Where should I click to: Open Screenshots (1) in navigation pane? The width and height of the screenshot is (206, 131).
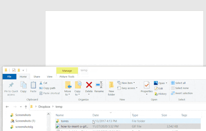25,121
